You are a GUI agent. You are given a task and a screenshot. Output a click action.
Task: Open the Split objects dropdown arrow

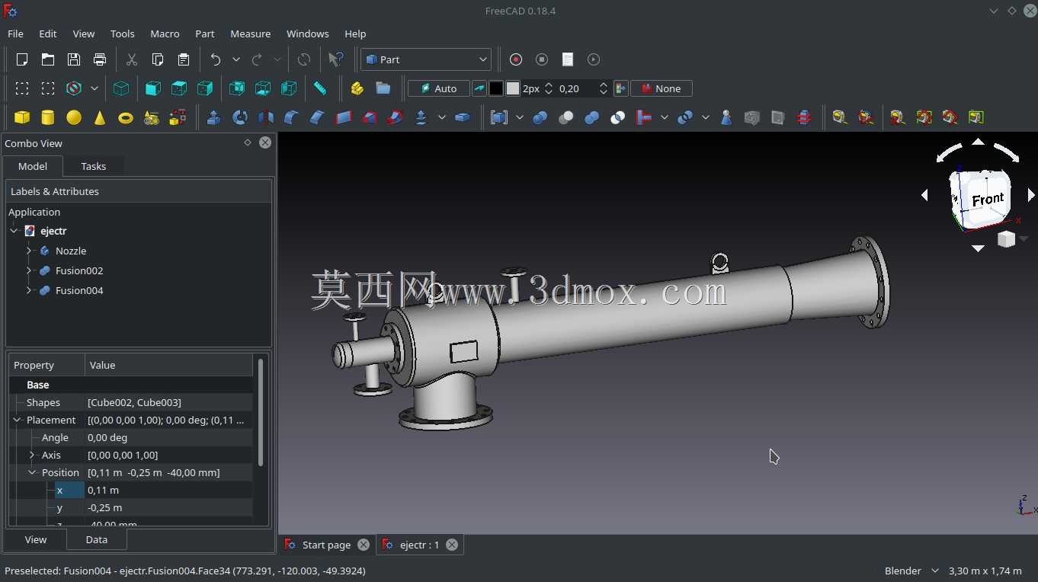pyautogui.click(x=706, y=117)
